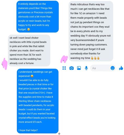124x135 pixels.
Task: Select the 'ok well i want bead choker' message
Action: point(29,50)
